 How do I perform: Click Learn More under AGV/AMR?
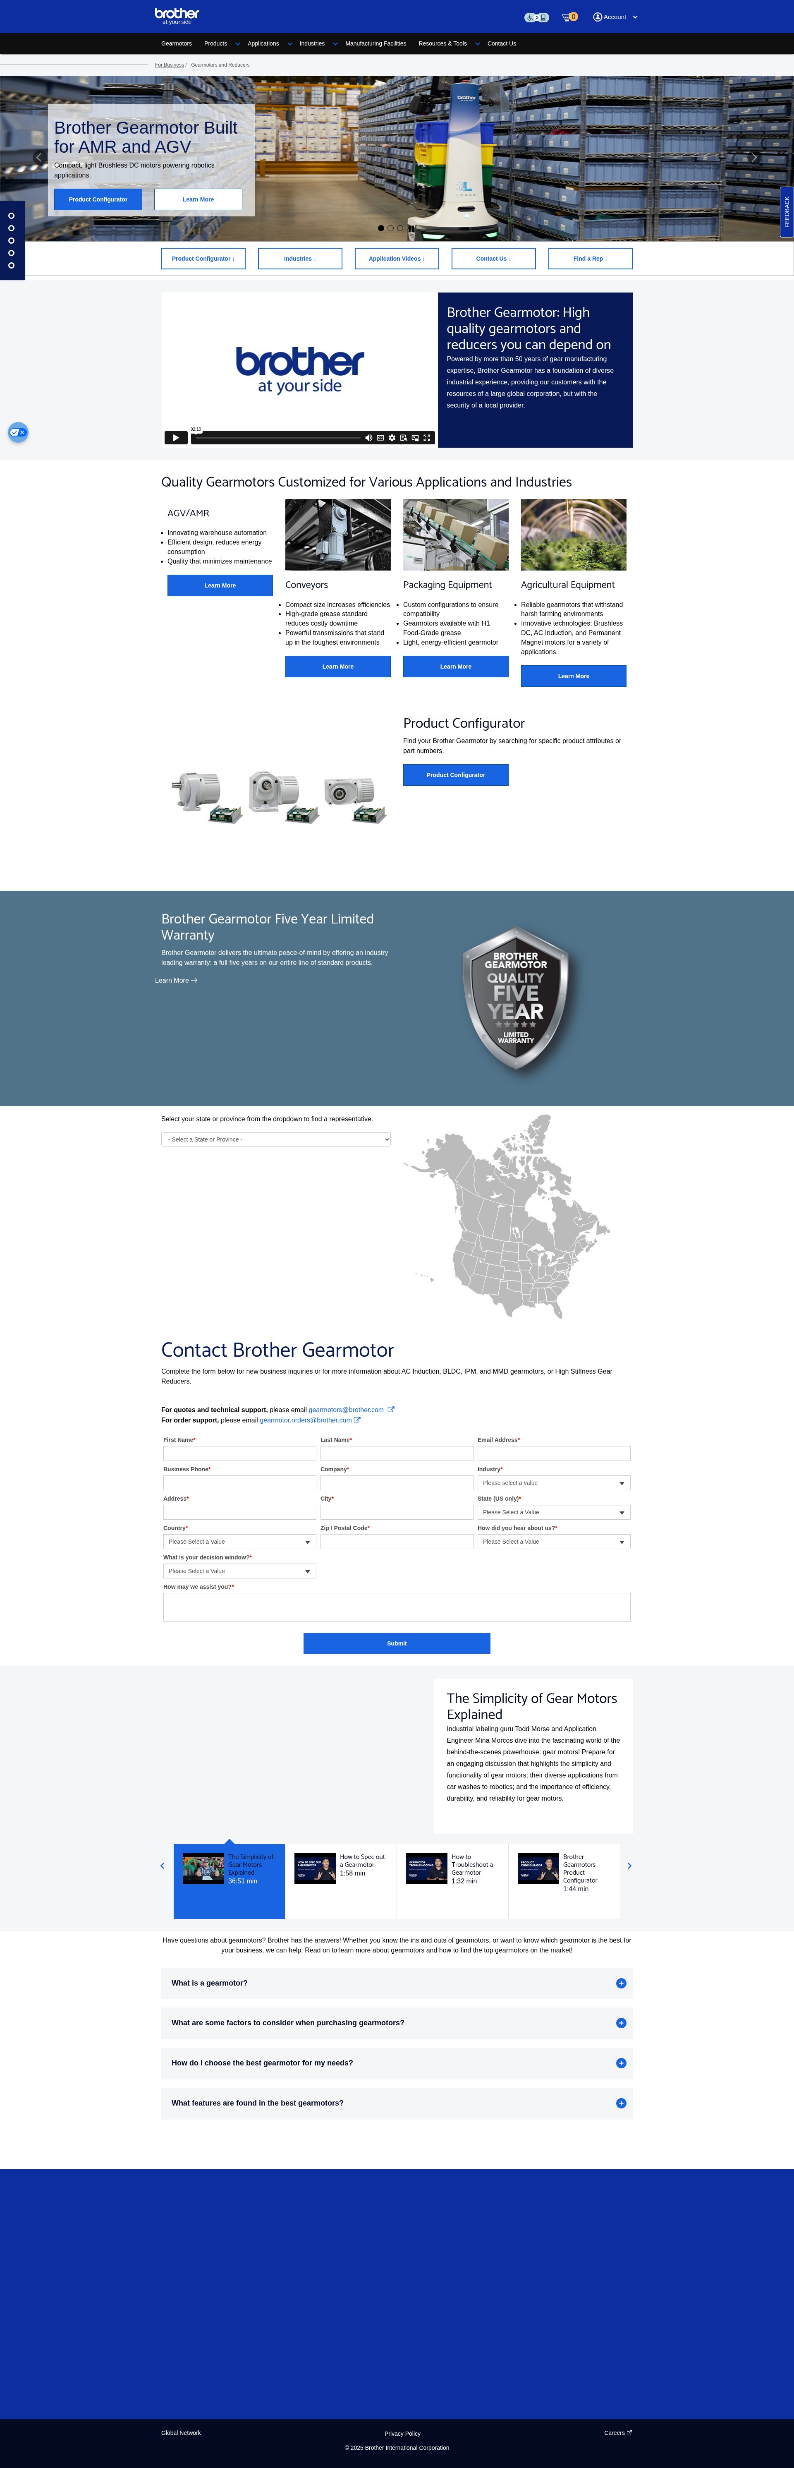tap(220, 585)
